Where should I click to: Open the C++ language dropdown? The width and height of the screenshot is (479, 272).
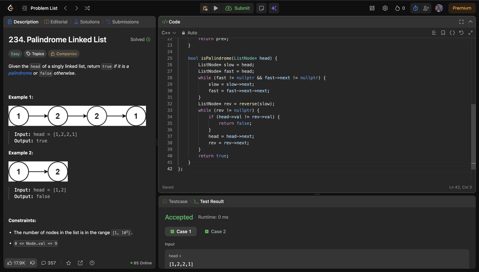(169, 33)
